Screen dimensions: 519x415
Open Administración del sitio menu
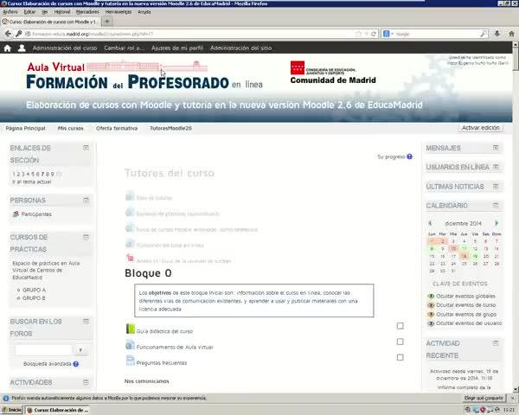[x=241, y=48]
